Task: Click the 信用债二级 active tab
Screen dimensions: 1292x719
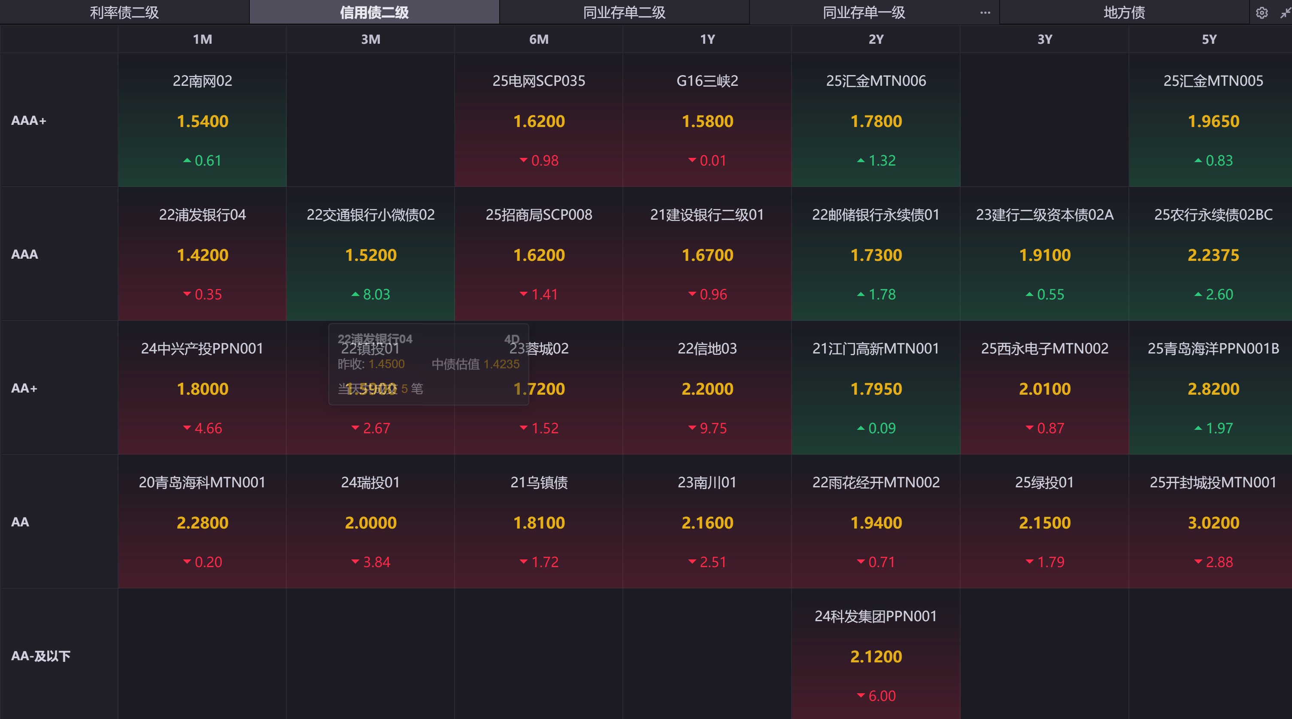Action: (374, 12)
